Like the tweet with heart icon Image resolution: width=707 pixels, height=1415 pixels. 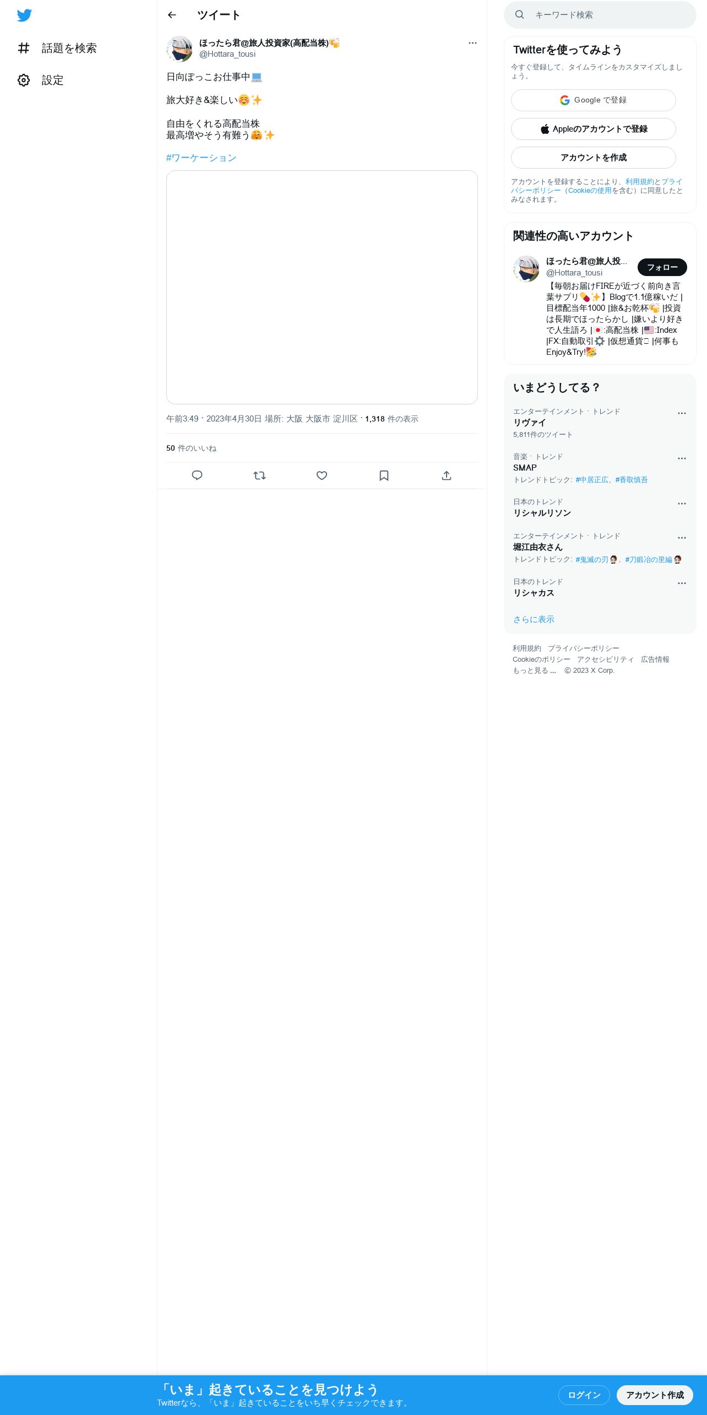tap(322, 476)
